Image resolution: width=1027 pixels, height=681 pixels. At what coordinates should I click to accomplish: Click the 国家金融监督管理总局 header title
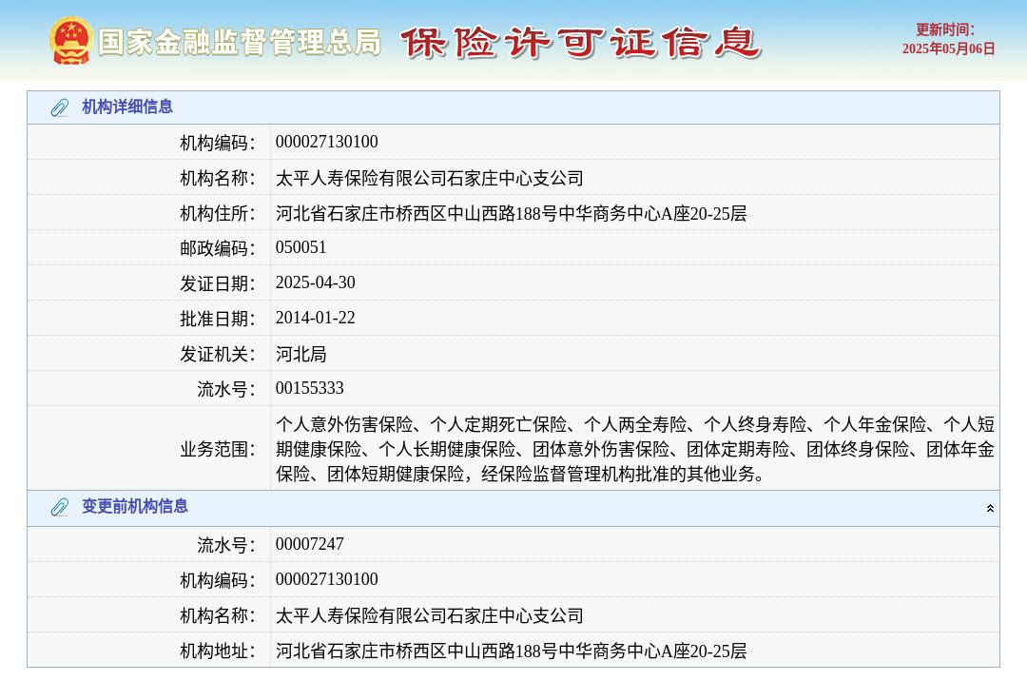click(240, 42)
